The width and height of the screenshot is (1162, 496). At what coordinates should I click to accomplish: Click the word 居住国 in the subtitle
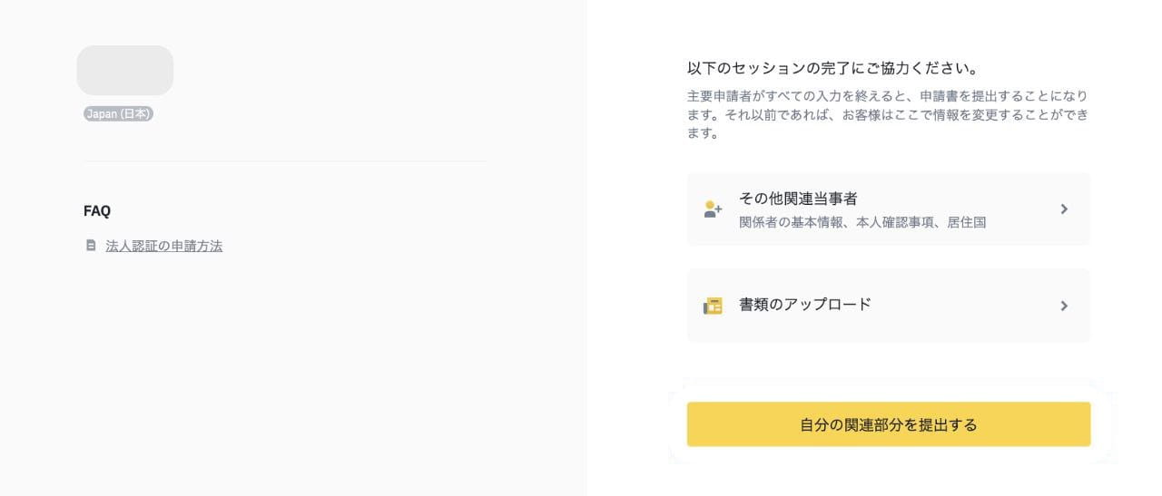[x=968, y=222]
